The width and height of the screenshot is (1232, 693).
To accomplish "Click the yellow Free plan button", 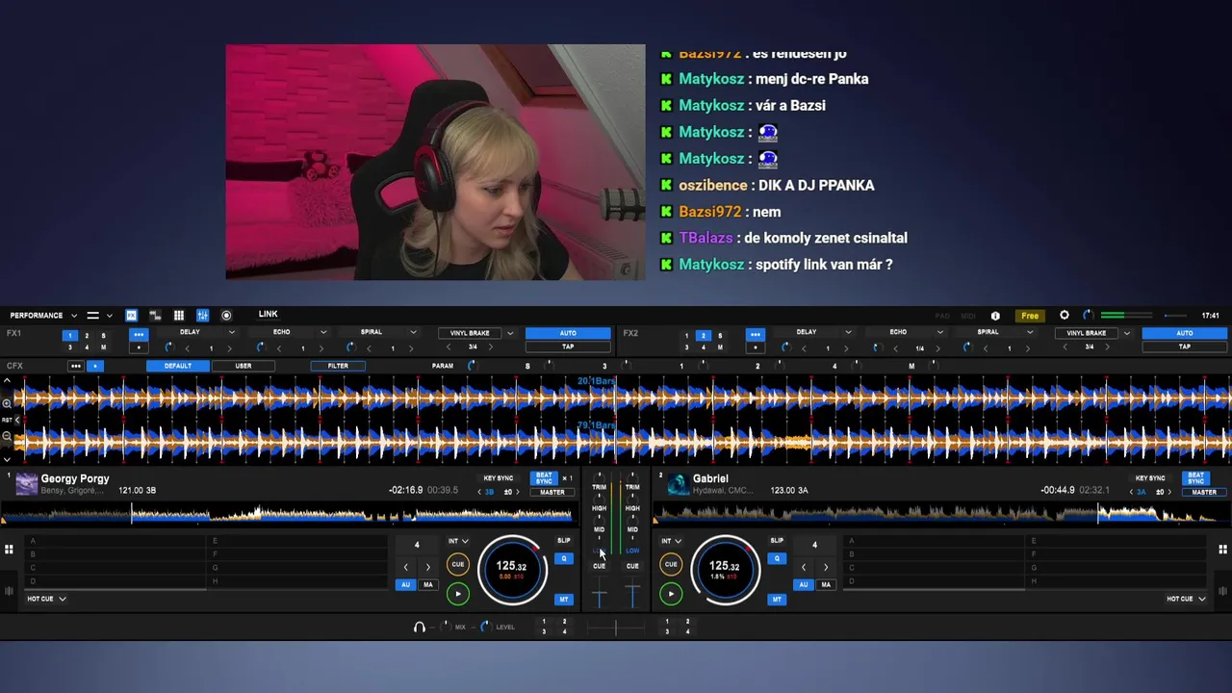I will pos(1030,316).
